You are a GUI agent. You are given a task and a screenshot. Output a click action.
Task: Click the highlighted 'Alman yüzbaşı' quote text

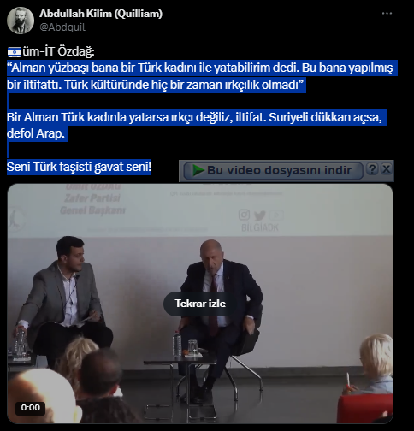click(x=199, y=76)
